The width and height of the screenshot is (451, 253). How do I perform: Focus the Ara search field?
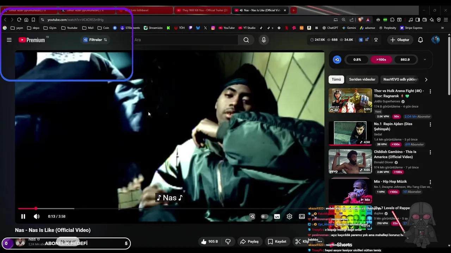coord(185,40)
